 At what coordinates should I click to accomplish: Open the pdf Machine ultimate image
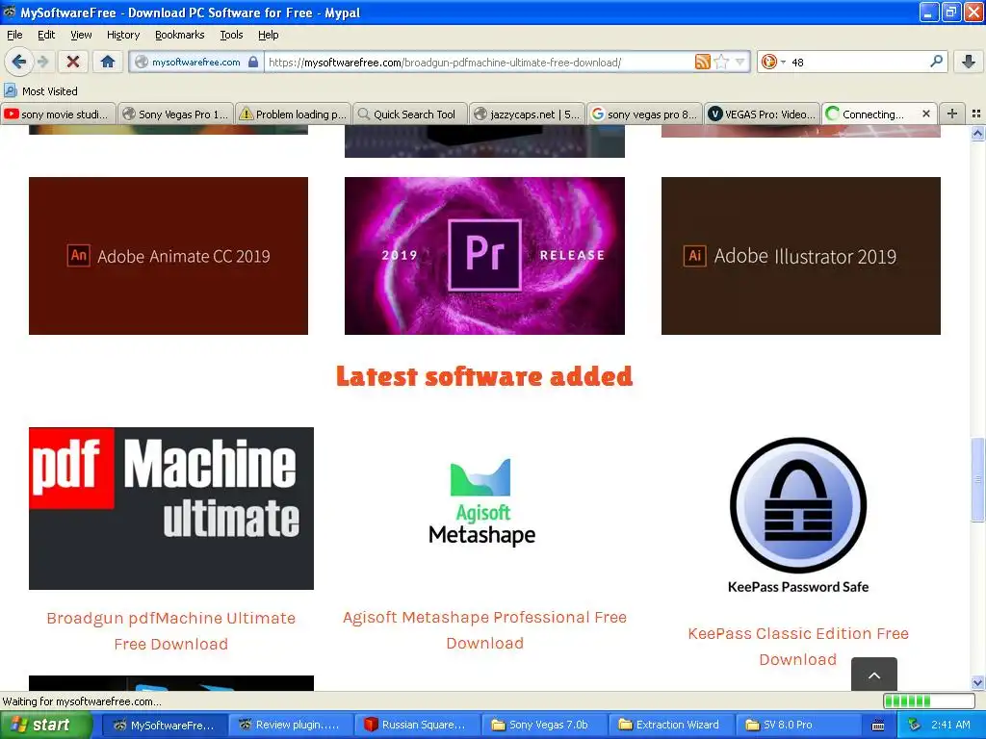coord(171,508)
